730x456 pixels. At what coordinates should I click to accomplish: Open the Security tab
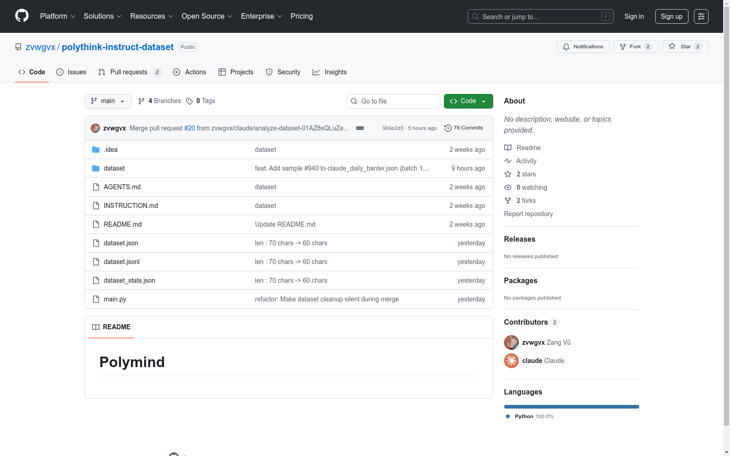click(283, 72)
